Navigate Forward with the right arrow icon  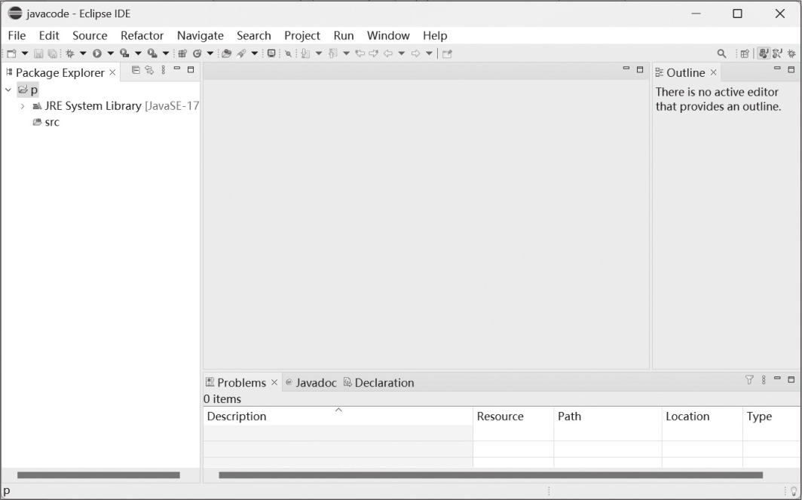point(415,53)
